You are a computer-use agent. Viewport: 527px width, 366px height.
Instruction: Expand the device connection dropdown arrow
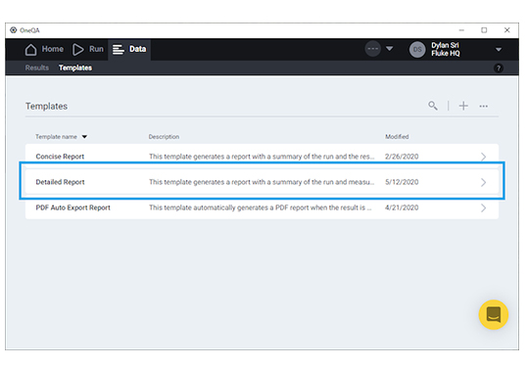(x=390, y=49)
